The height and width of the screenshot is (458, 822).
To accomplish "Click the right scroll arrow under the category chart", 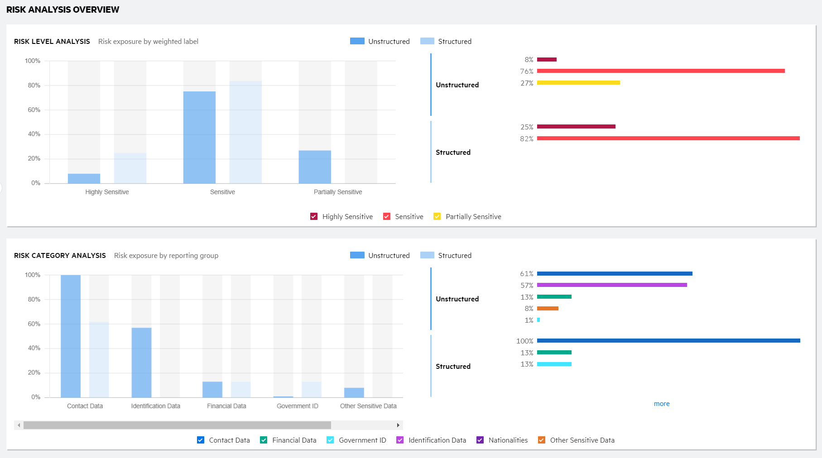I will pyautogui.click(x=399, y=425).
